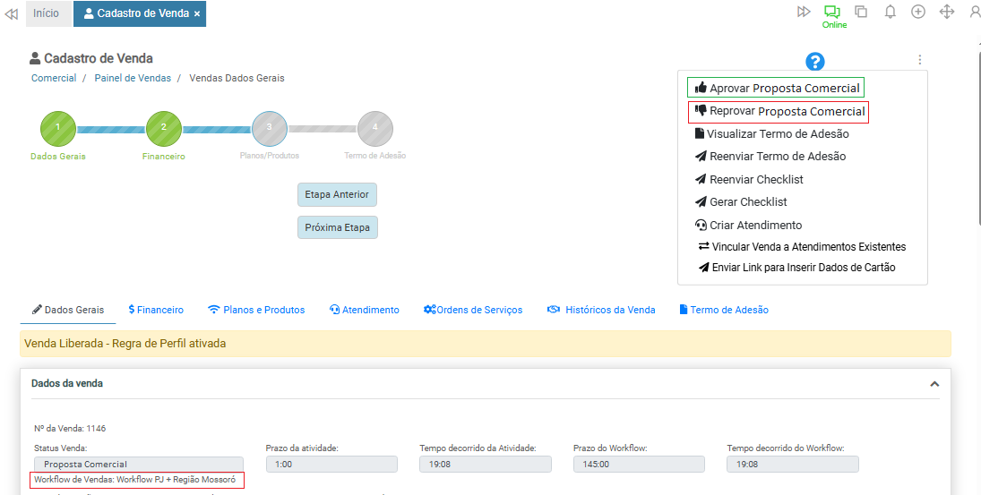Switch to the Financeiro tab
981x495 pixels.
156,310
